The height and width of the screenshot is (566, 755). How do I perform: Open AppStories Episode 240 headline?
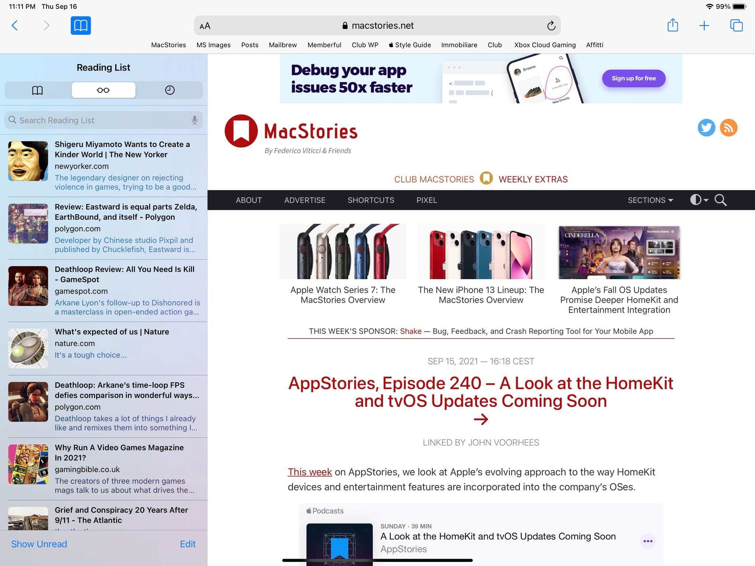click(481, 392)
